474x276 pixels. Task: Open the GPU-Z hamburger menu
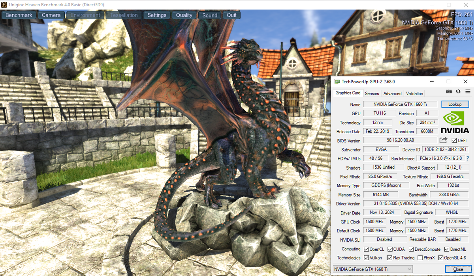[x=468, y=91]
